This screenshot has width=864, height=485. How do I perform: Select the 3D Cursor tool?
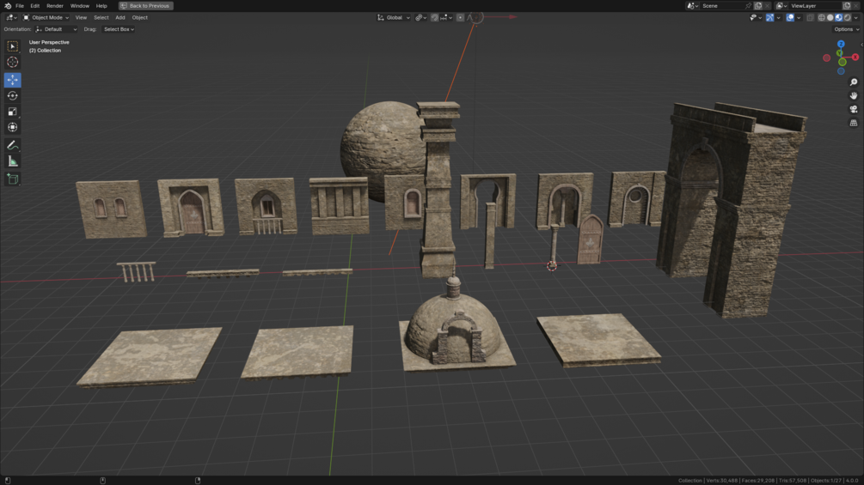[x=12, y=62]
